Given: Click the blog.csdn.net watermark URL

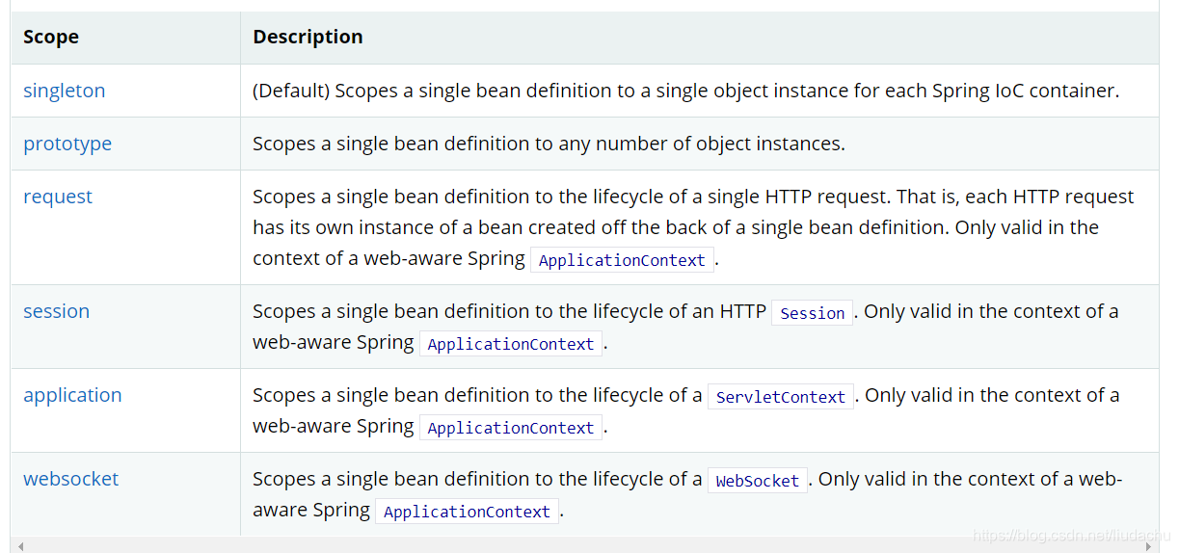Looking at the screenshot, I should (1069, 534).
